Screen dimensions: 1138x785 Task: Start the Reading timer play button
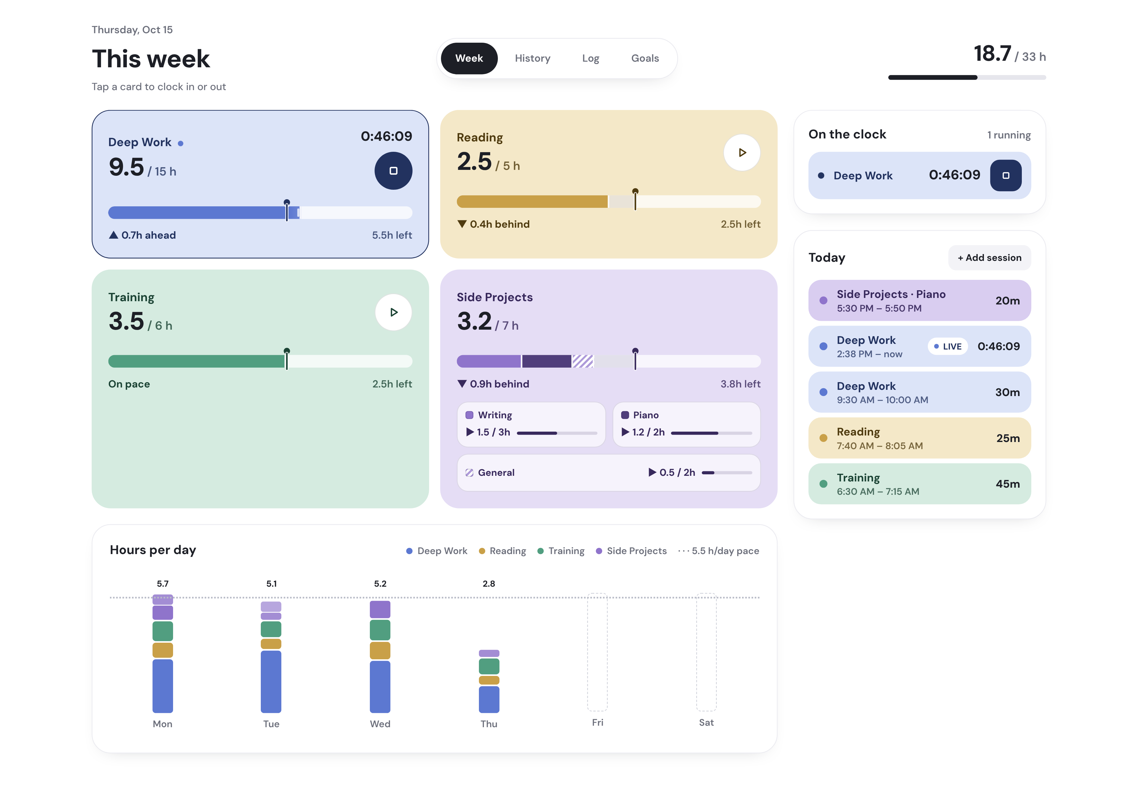point(742,152)
